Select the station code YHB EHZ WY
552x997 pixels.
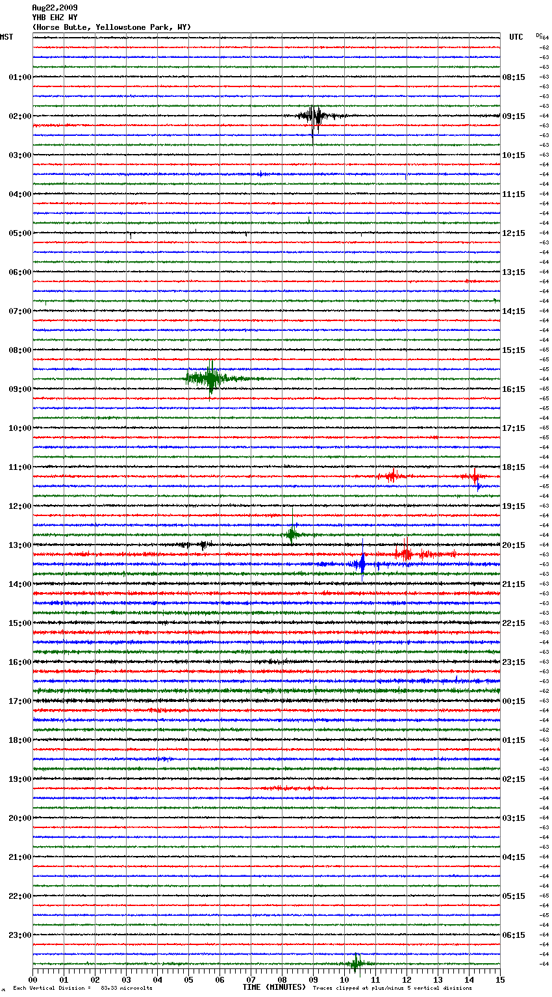point(55,18)
